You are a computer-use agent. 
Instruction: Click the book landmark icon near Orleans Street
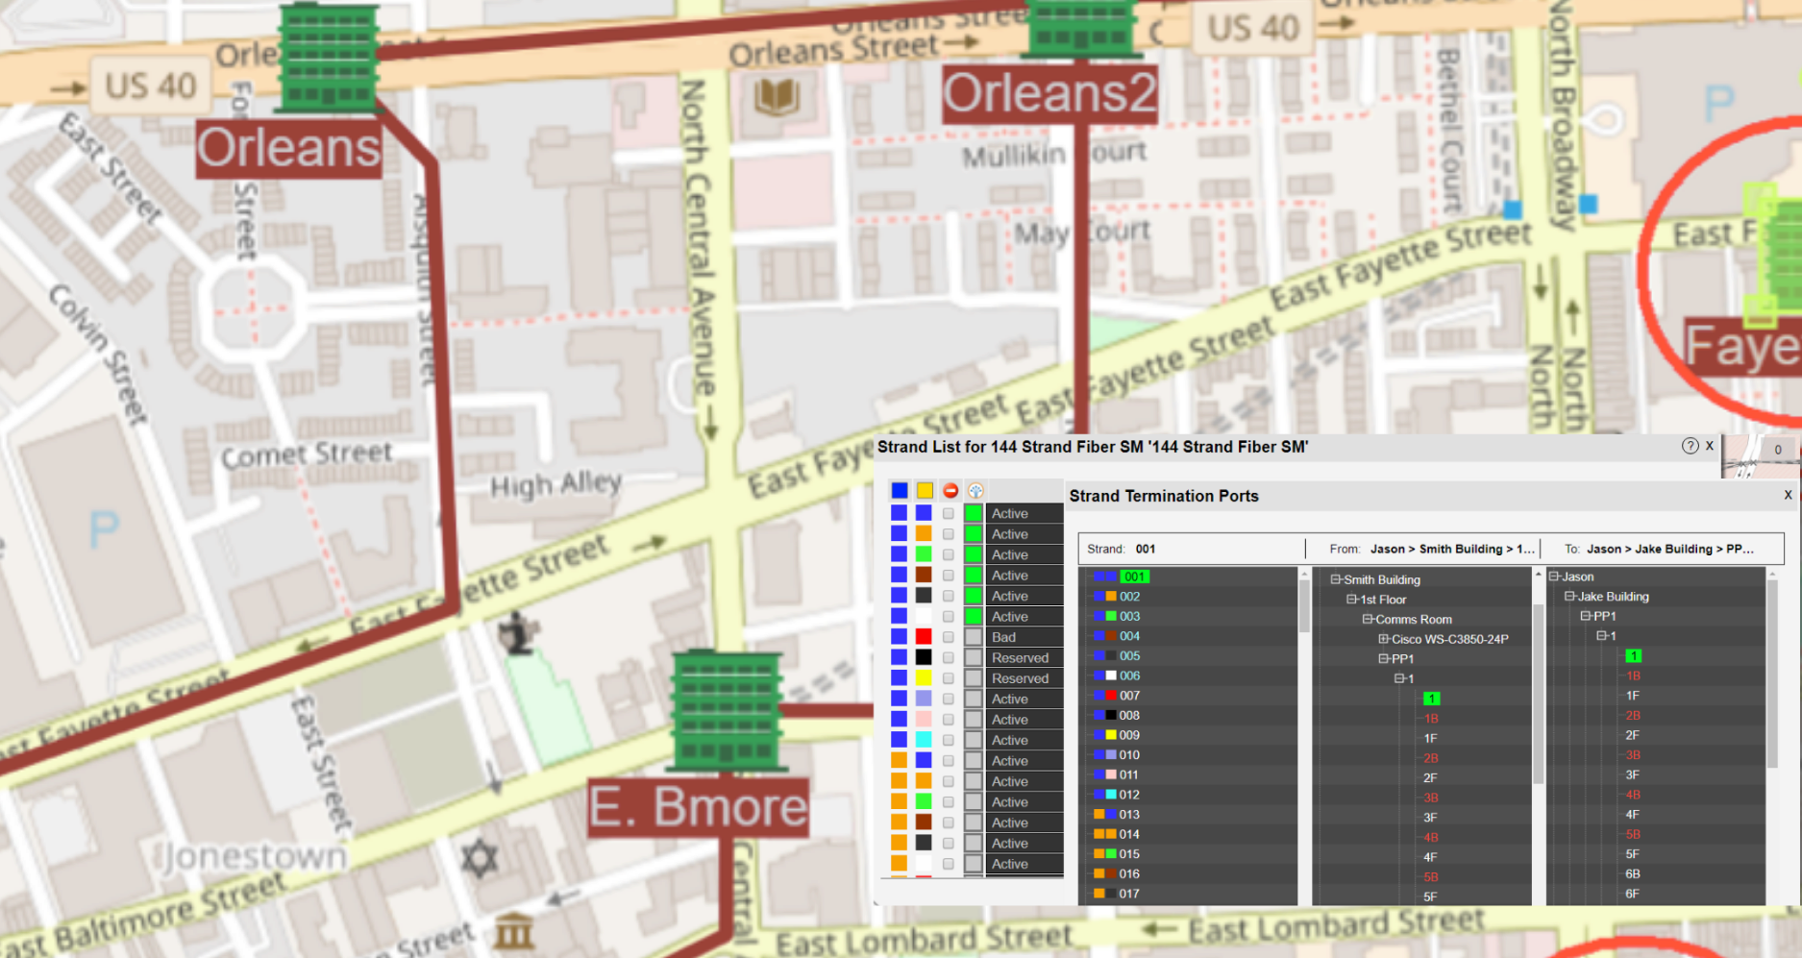pos(775,96)
